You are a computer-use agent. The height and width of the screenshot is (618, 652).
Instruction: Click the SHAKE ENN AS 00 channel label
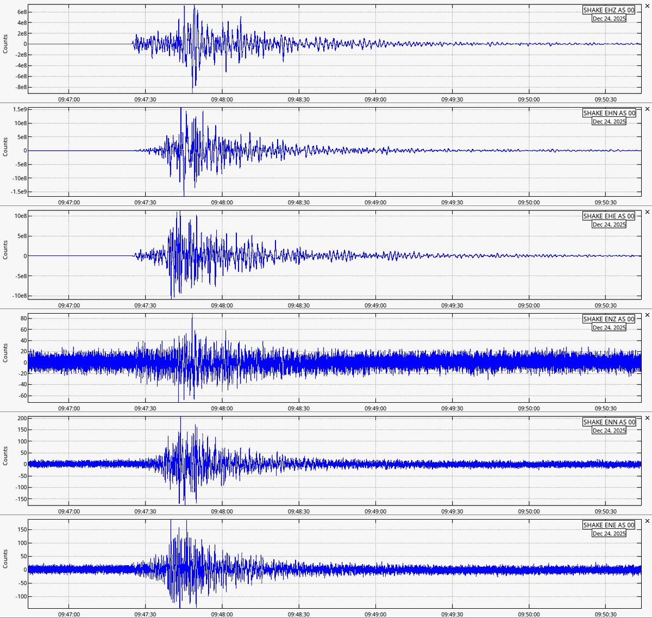click(x=609, y=422)
